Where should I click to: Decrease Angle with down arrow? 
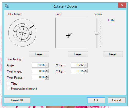click(47, 66)
